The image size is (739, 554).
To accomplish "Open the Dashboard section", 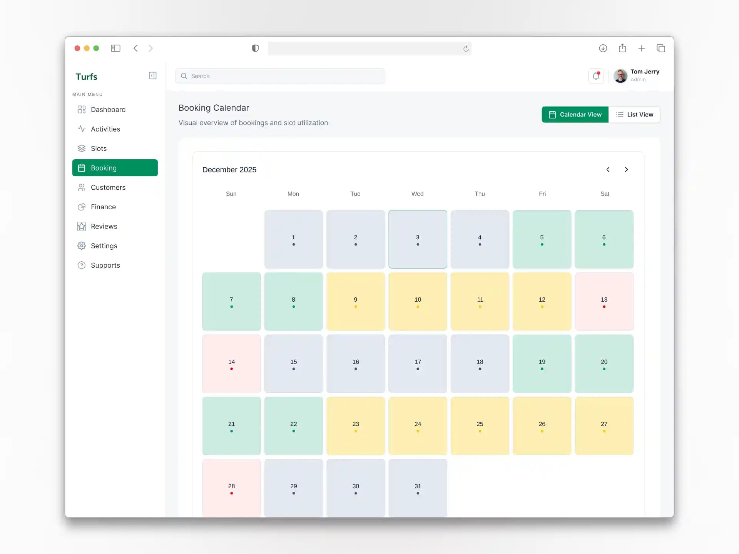I will coord(108,110).
